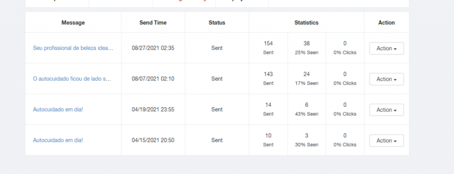Open message 'O autocuidado ficou de lado s…'

[72, 79]
